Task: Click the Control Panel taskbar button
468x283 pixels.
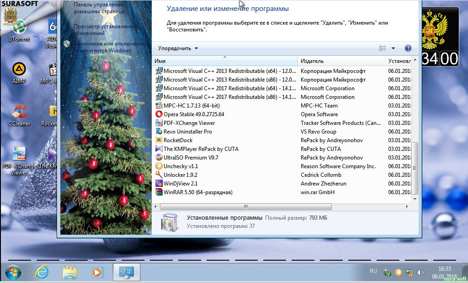Action: coord(127,272)
